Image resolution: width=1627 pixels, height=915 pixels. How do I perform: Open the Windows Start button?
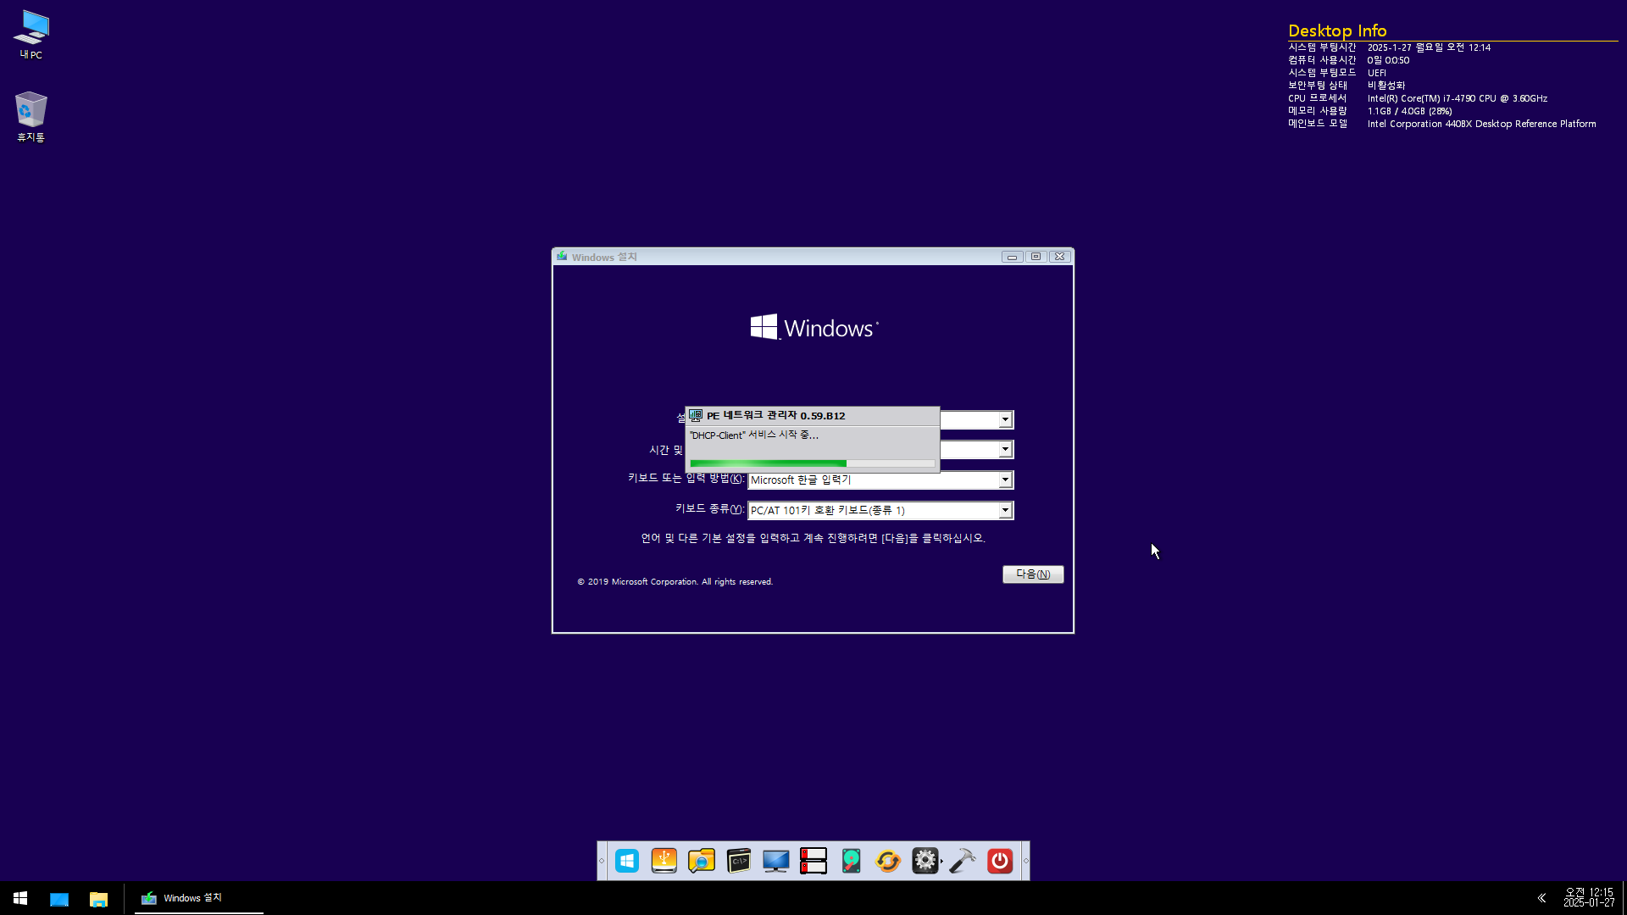(20, 898)
